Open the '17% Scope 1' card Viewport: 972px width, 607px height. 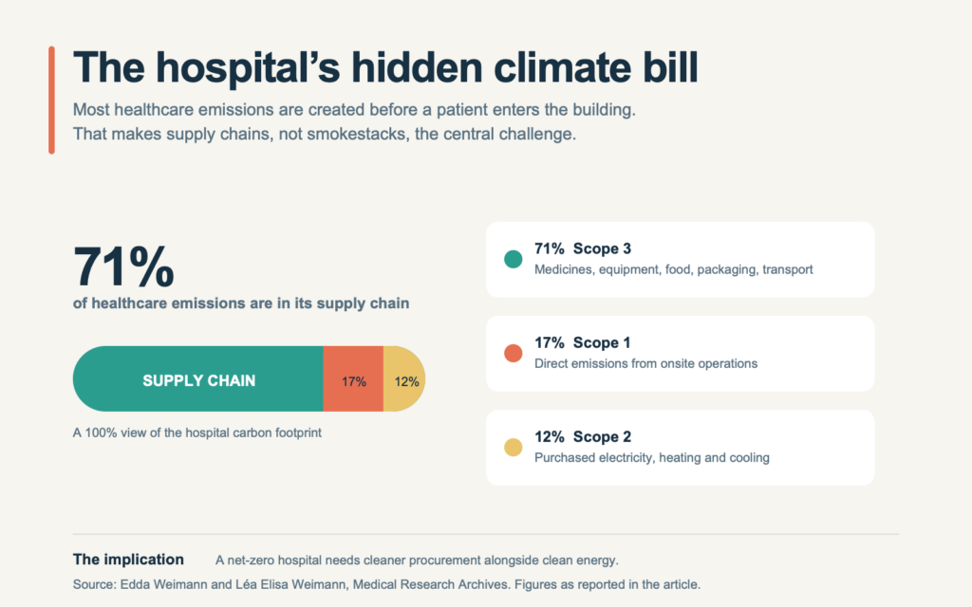pyautogui.click(x=680, y=354)
